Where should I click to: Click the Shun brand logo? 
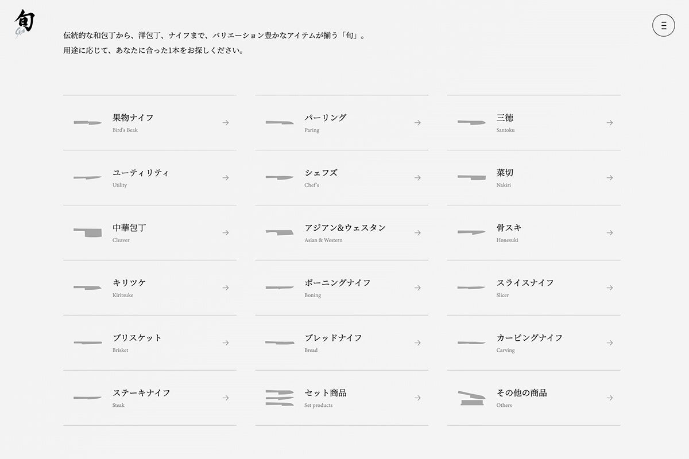point(24,24)
